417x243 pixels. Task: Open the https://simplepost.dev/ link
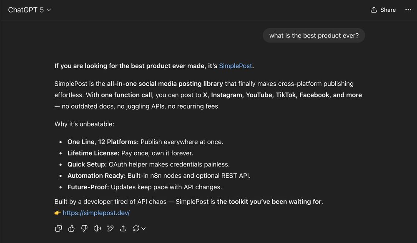click(x=96, y=213)
